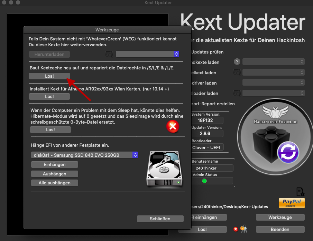This screenshot has height=241, width=313.
Task: Click magnifier icon in Bootloader laden row
Action: (x=237, y=93)
